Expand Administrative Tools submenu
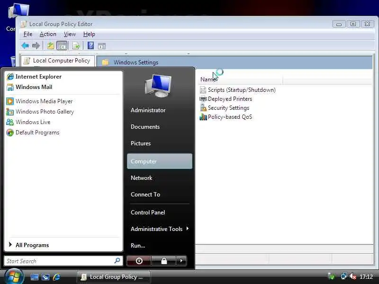Screen dimensions: 379x284 [160, 229]
